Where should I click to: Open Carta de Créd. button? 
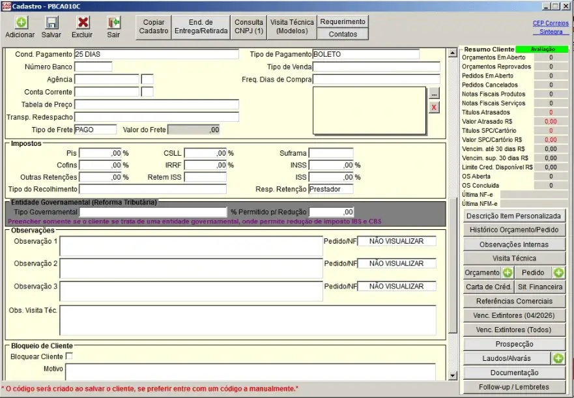[489, 287]
